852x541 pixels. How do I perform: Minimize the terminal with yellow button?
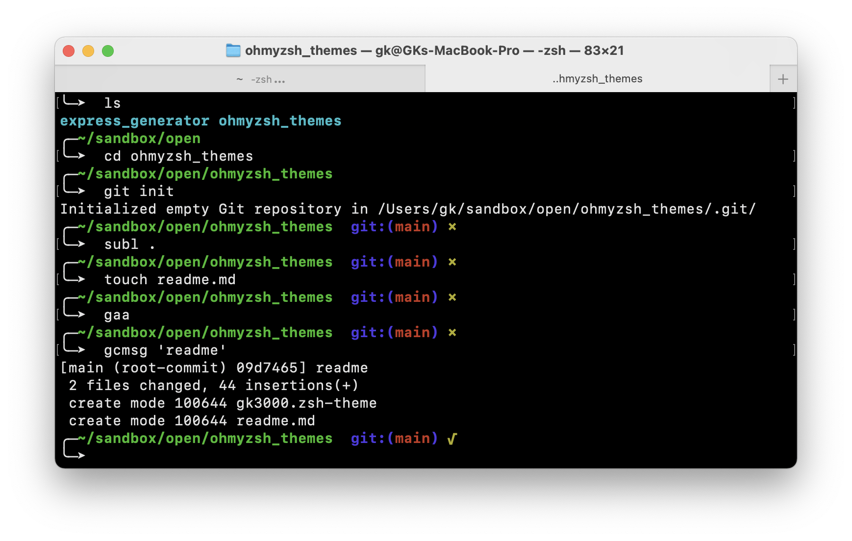pos(88,51)
